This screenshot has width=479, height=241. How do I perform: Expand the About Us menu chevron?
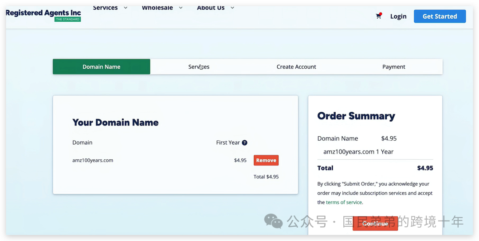(232, 8)
